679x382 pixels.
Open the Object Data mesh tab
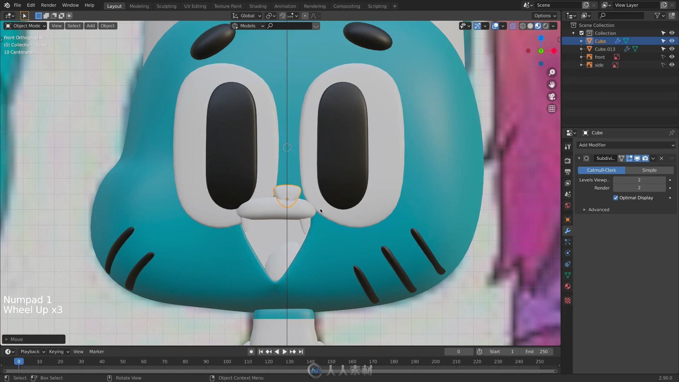click(x=568, y=275)
